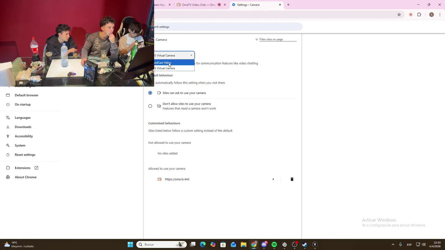Select DroidCam Video from camera list
The height and width of the screenshot is (250, 445).
point(174,62)
